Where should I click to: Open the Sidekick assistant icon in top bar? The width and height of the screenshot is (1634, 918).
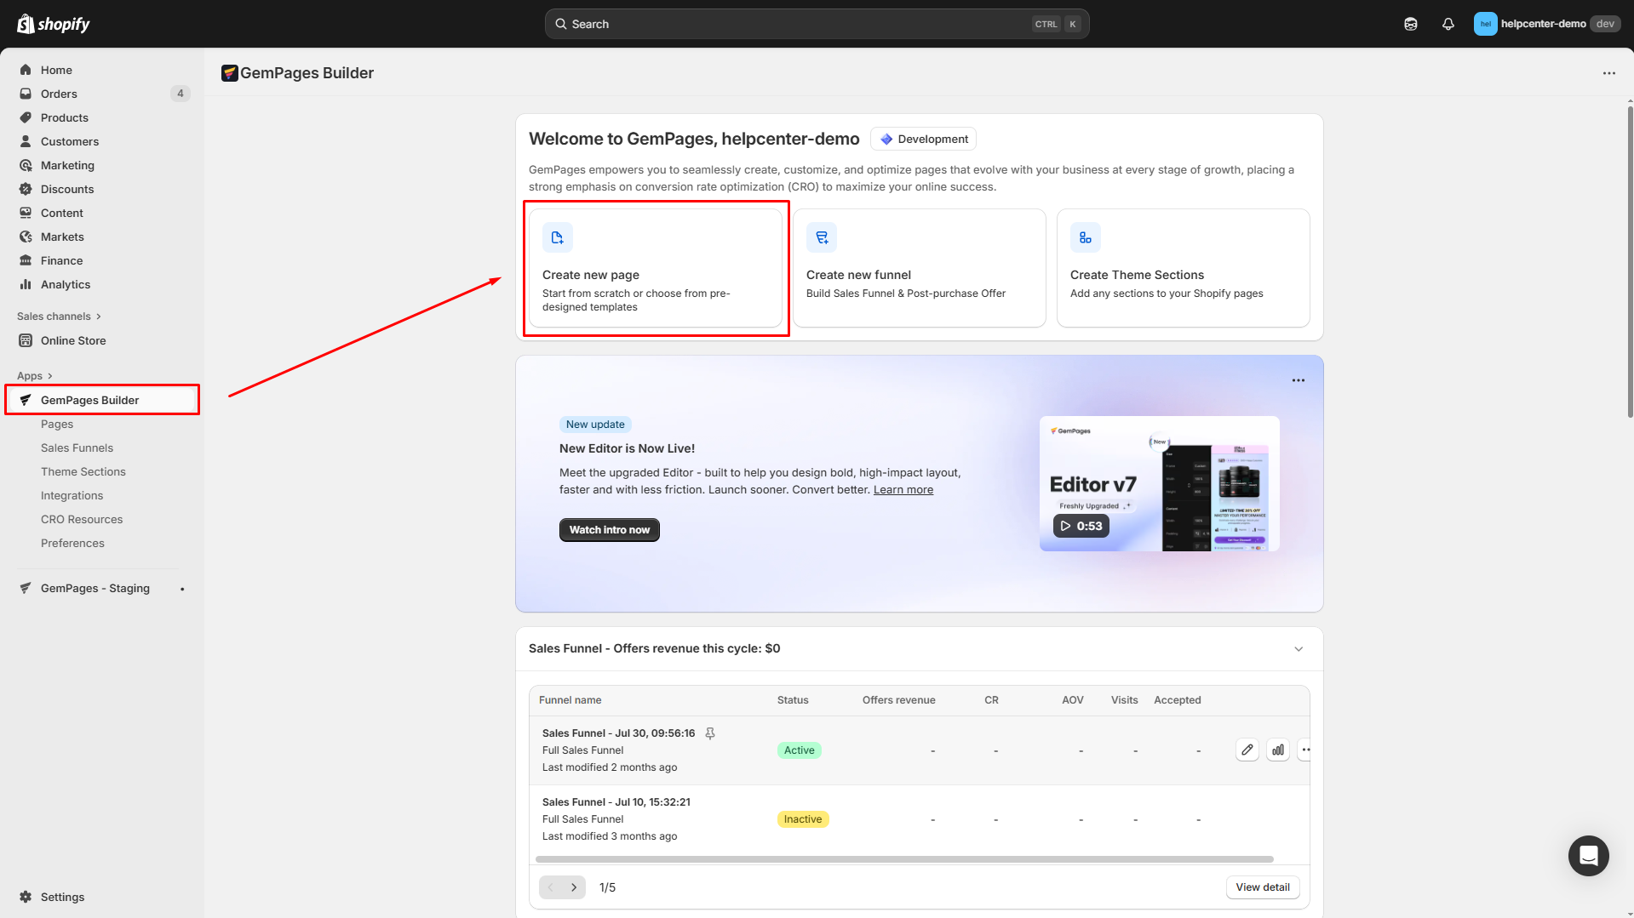click(1411, 24)
